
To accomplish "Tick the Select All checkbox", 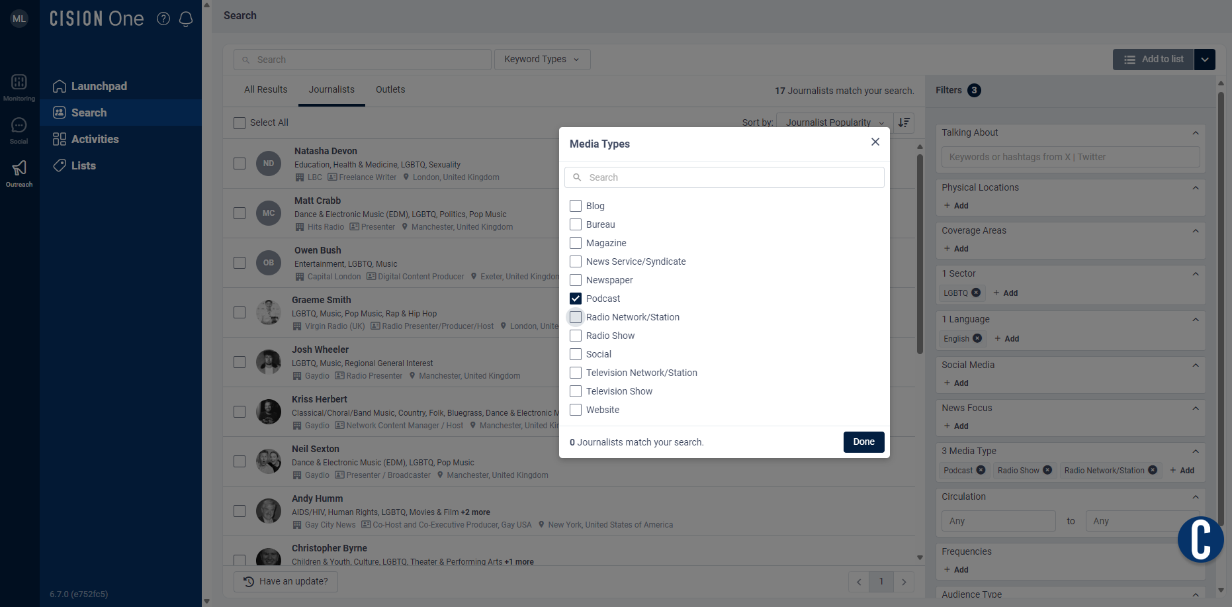I will (240, 123).
